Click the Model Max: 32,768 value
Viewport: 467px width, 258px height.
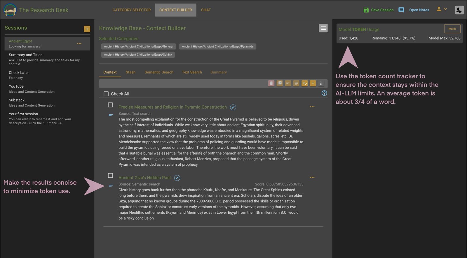(445, 38)
